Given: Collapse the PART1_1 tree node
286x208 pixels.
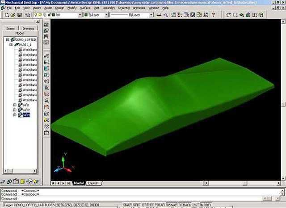Looking at the screenshot, I should pos(11,45).
